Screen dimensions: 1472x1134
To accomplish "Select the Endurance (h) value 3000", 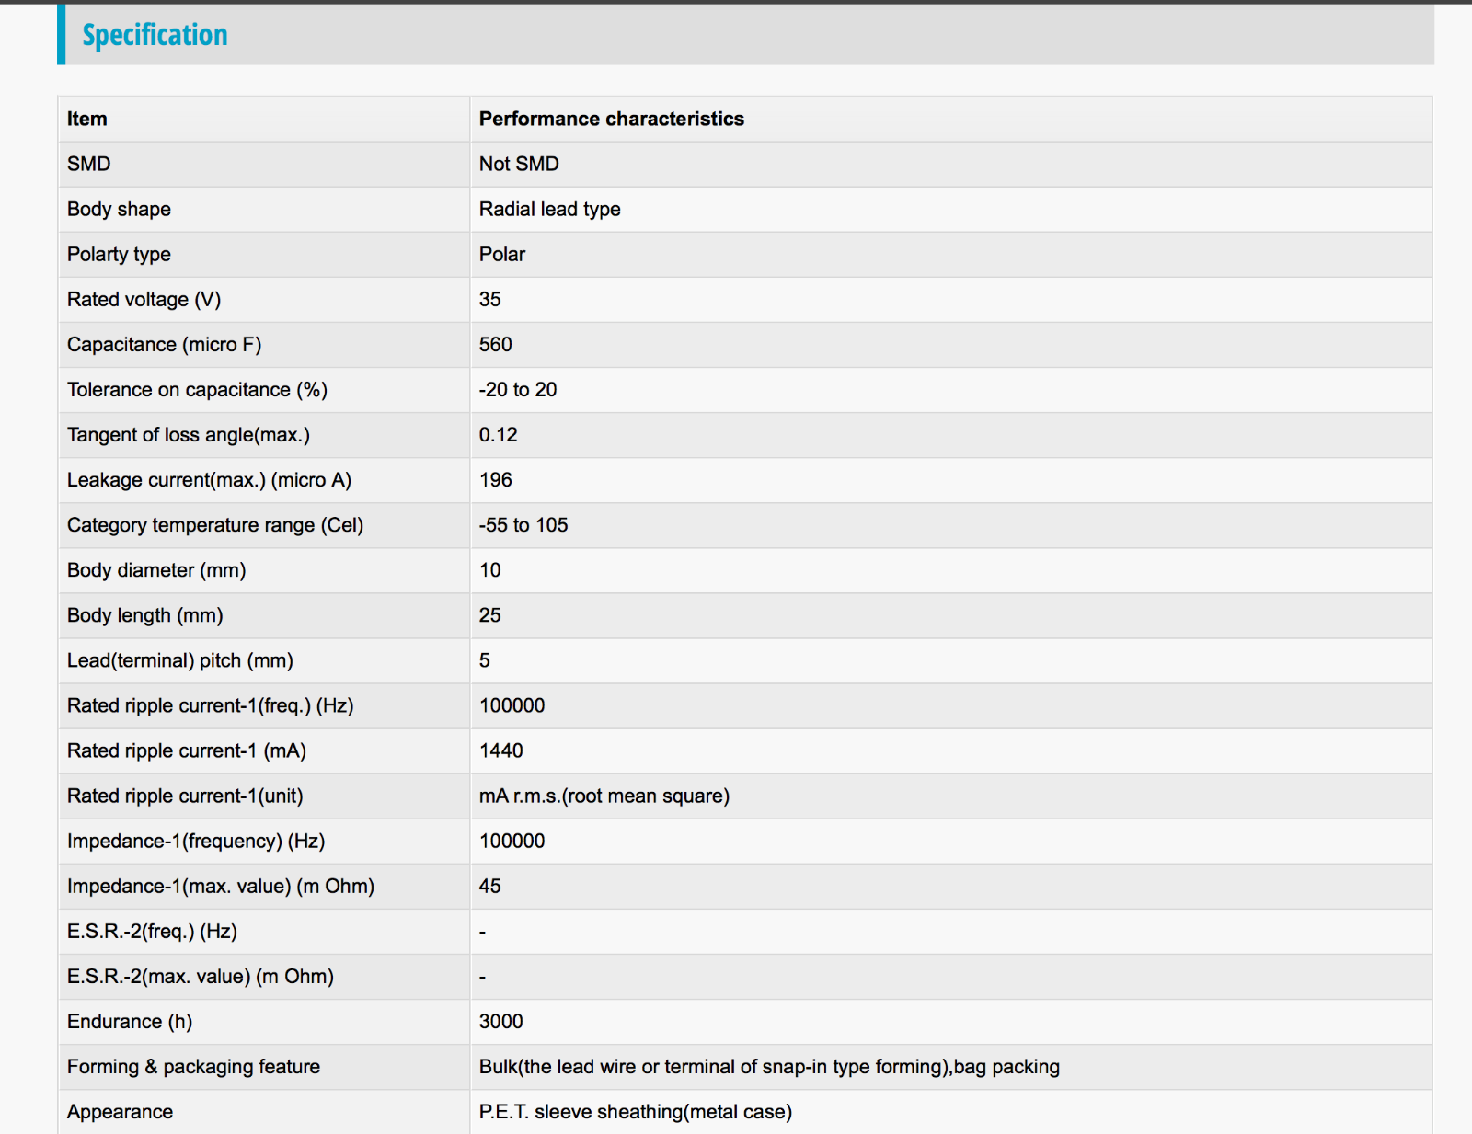I will point(500,1021).
